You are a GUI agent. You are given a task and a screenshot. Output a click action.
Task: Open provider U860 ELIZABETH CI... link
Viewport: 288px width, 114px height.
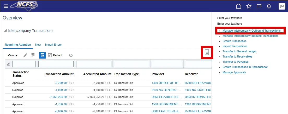(x=167, y=97)
